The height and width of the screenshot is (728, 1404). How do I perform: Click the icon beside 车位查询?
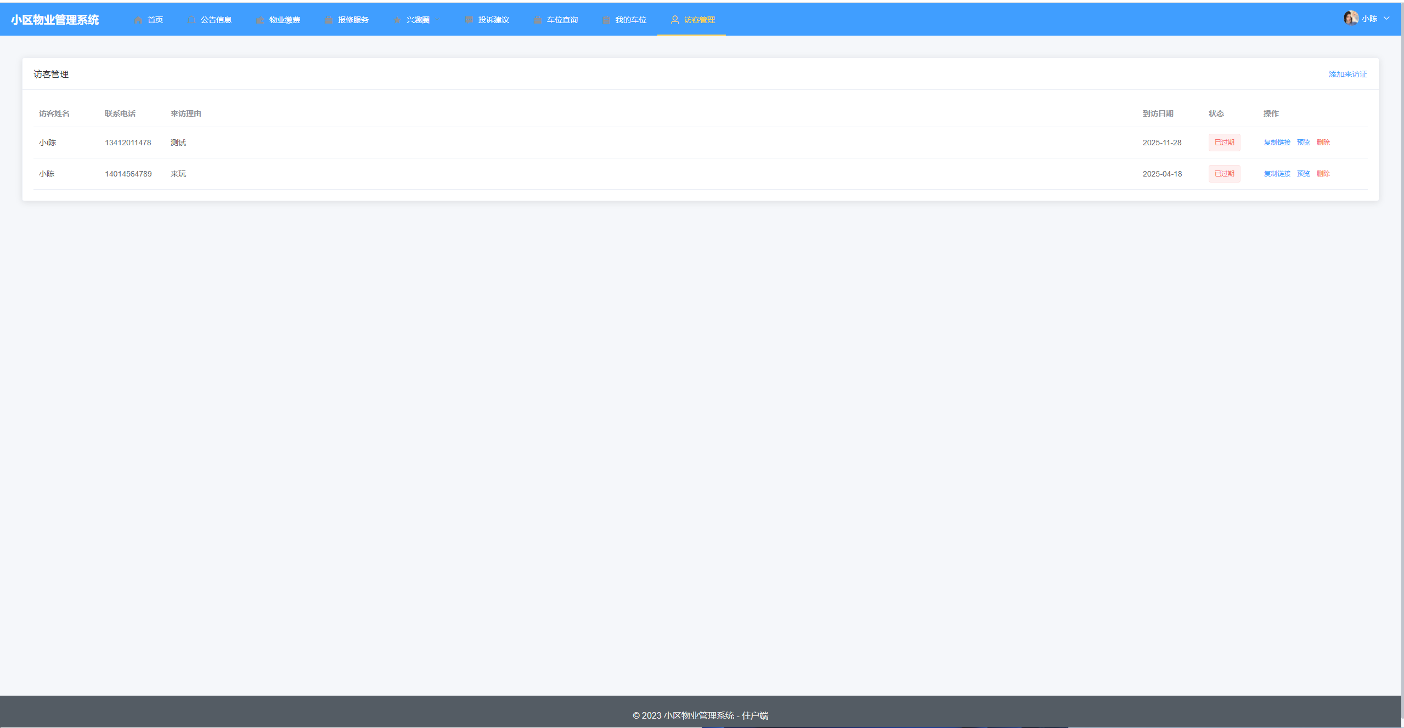pyautogui.click(x=538, y=20)
